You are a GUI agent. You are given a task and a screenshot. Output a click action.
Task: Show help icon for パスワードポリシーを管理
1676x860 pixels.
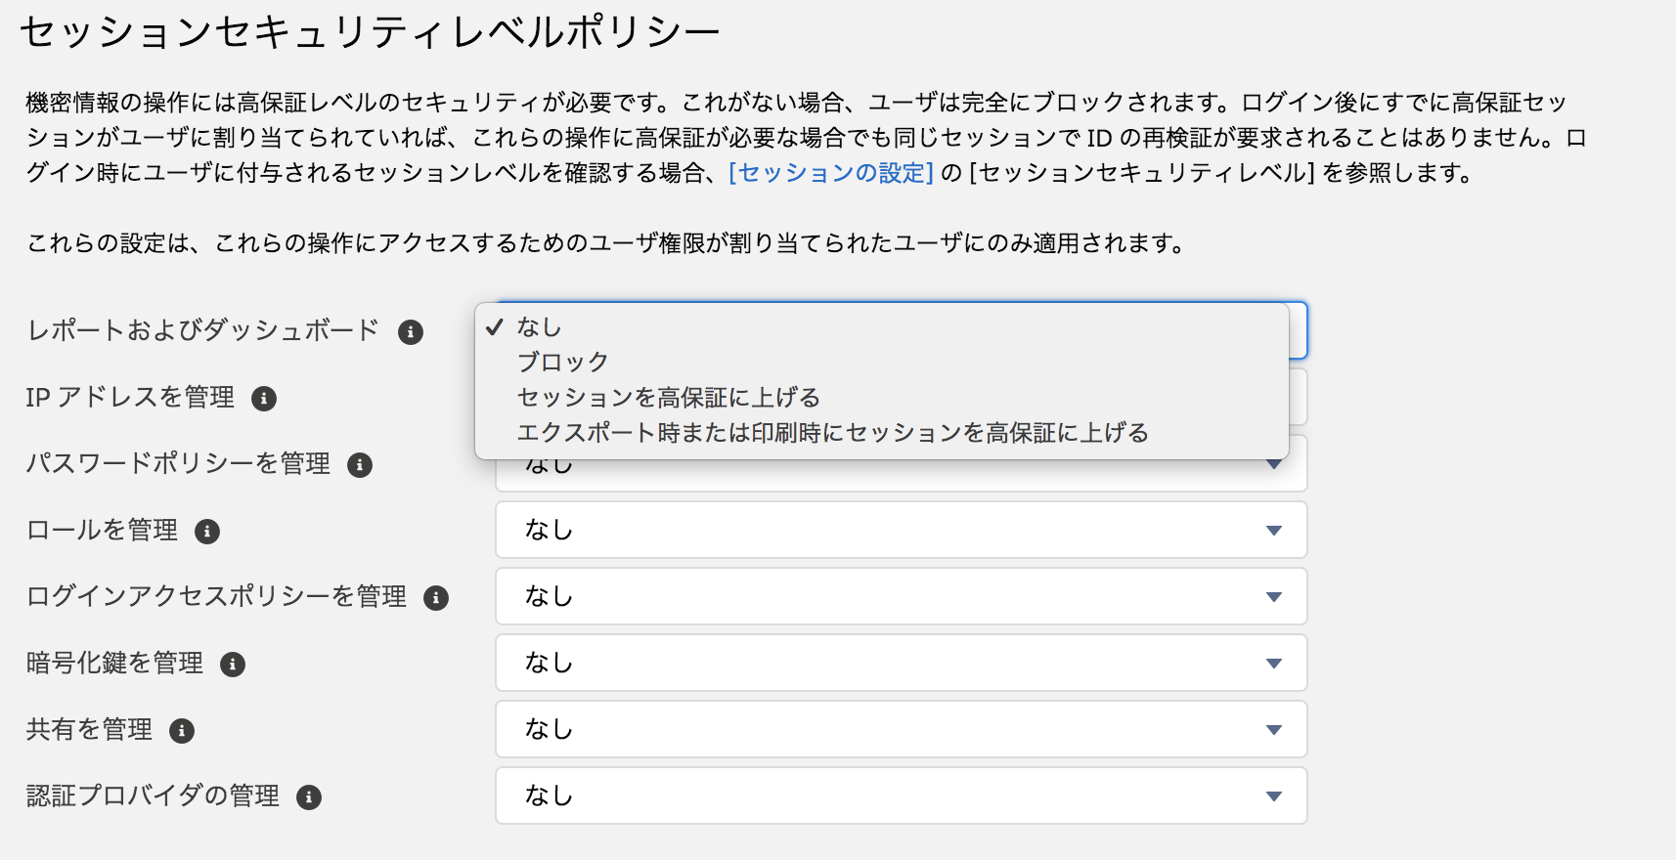click(360, 465)
